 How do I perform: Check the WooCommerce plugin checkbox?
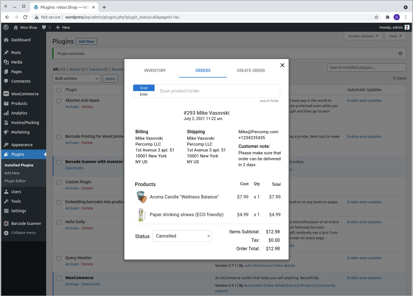(x=59, y=278)
